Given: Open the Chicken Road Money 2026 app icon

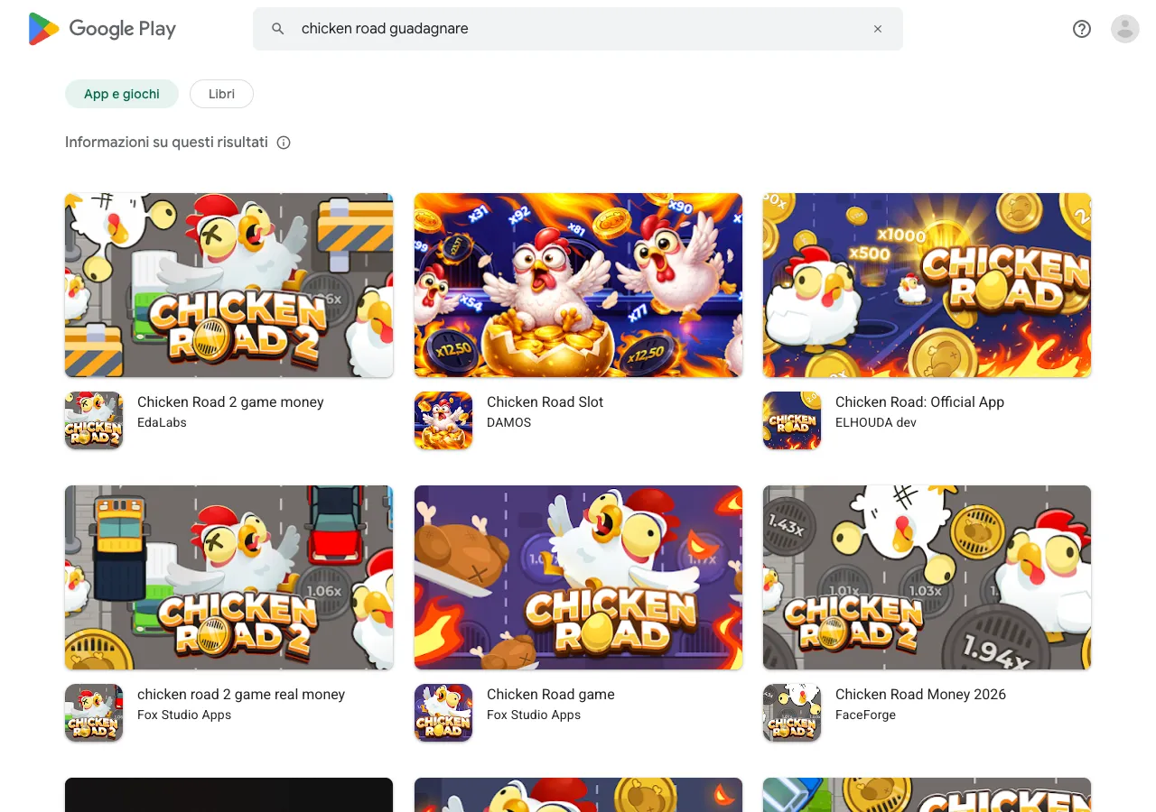Looking at the screenshot, I should click(x=792, y=713).
